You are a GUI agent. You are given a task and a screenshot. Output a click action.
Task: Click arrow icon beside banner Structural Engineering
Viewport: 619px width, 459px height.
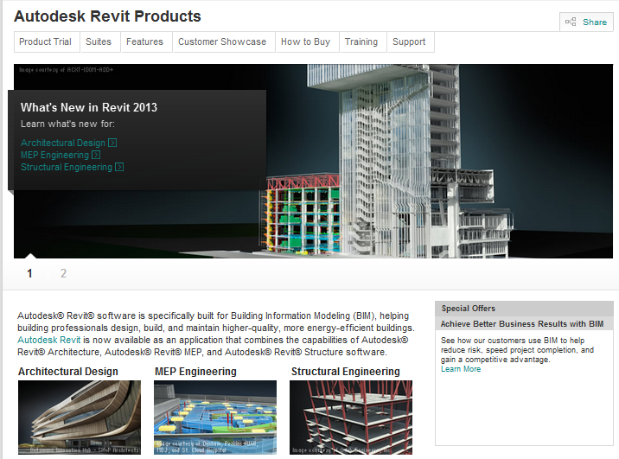pos(119,167)
